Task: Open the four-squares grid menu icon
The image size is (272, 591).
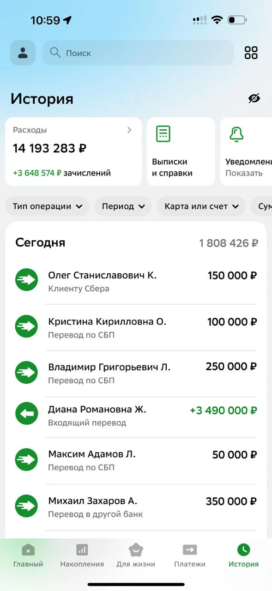Action: [x=251, y=53]
